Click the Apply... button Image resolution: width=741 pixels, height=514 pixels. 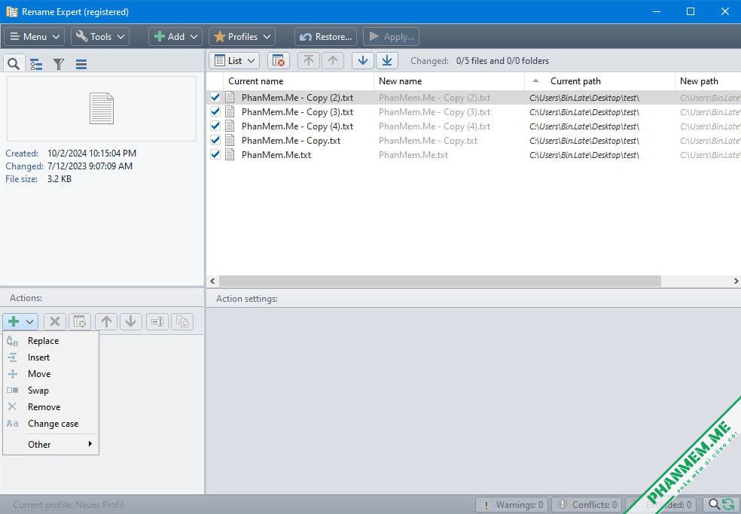tap(391, 36)
